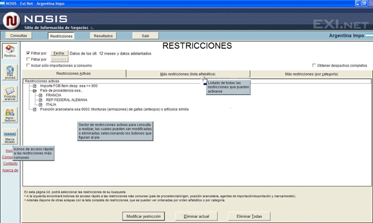
Task: Click document icon beside REP.FEDERAL ALEMANA
Action: pos(40,100)
